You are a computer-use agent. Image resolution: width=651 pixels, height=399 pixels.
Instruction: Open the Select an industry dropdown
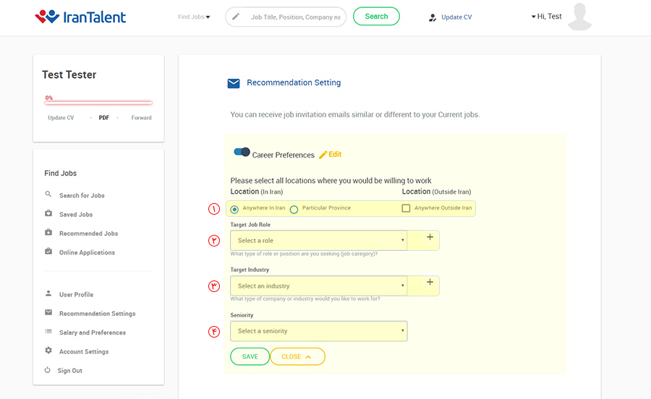click(318, 286)
